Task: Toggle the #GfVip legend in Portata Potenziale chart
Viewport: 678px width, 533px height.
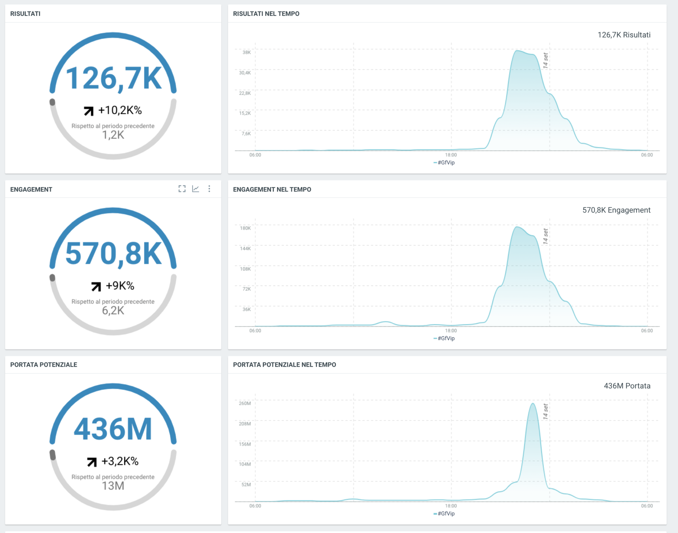Action: pyautogui.click(x=444, y=514)
